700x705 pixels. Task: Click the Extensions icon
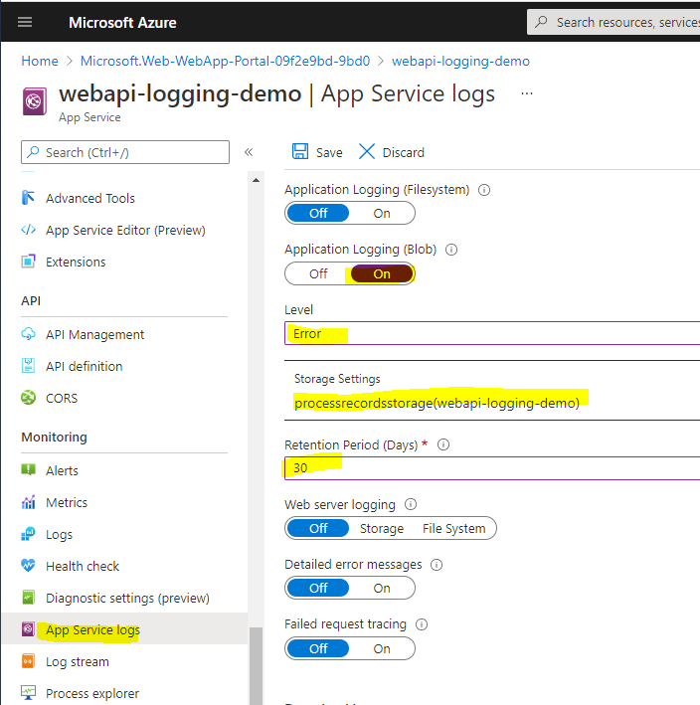click(x=28, y=262)
